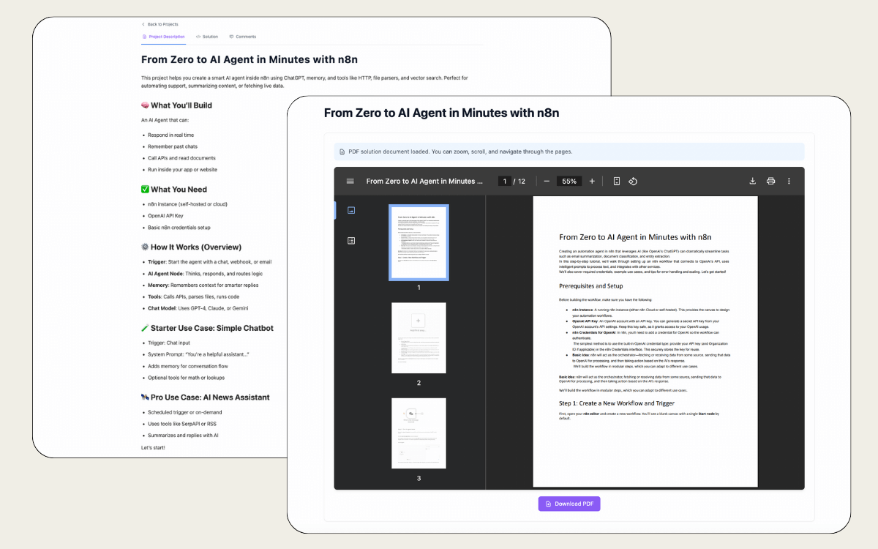Click the document icon in the PDF loaded banner
Screen dimensions: 878x549
tap(342, 152)
